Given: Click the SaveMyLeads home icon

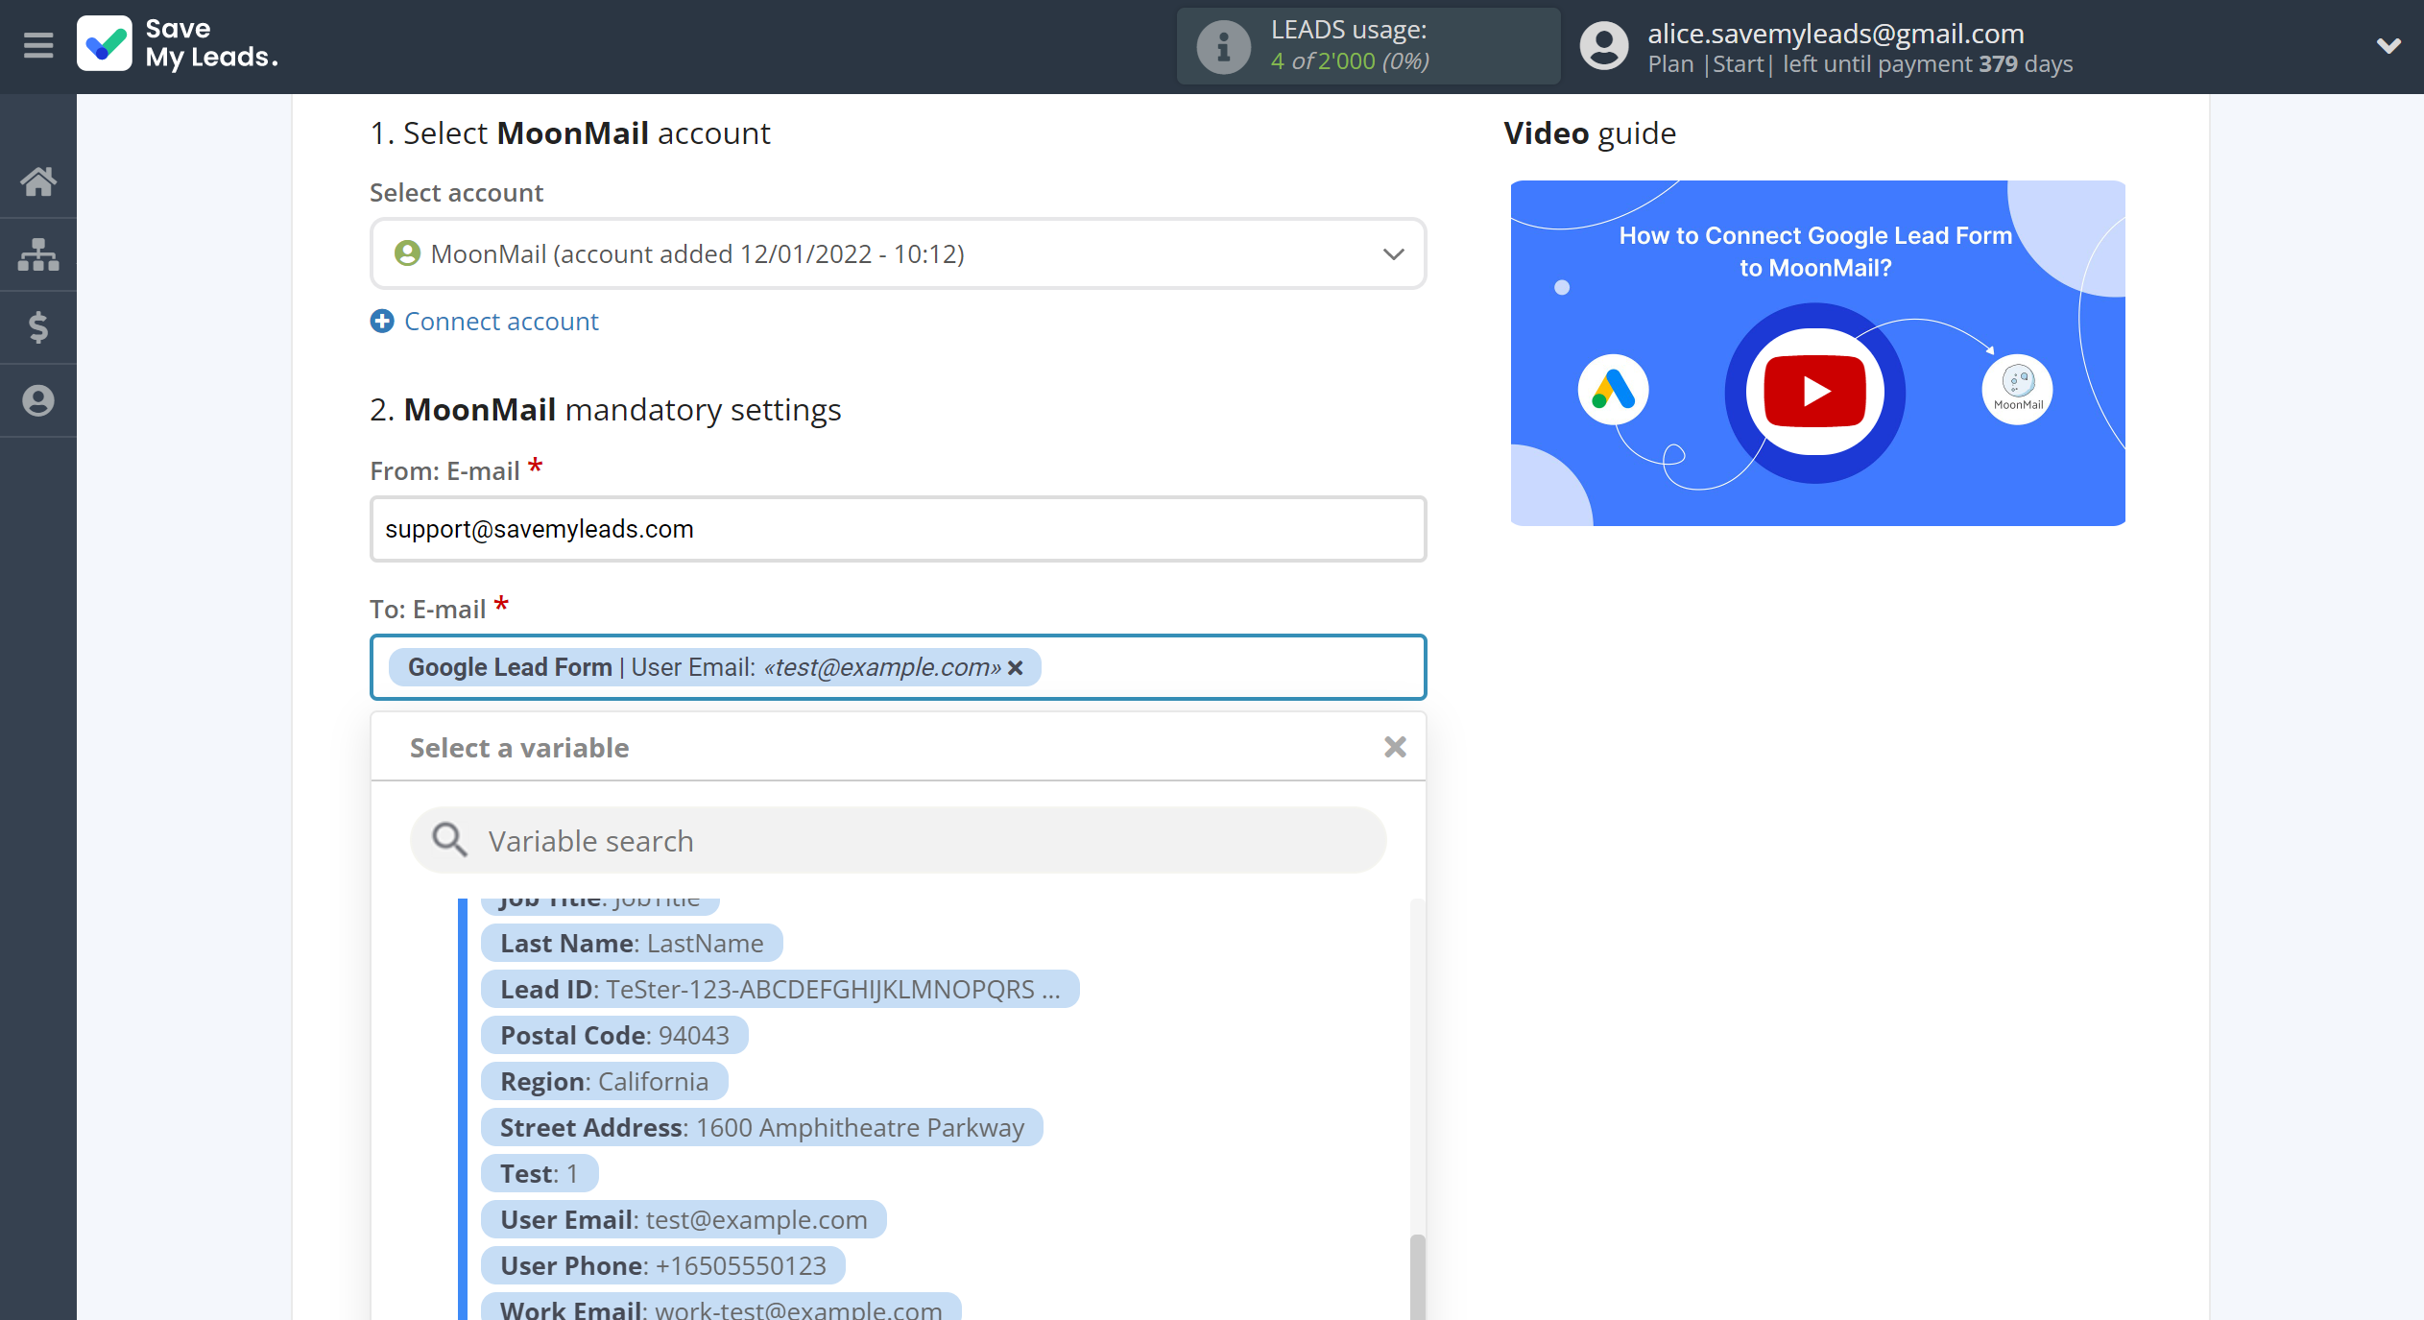Looking at the screenshot, I should (x=39, y=180).
